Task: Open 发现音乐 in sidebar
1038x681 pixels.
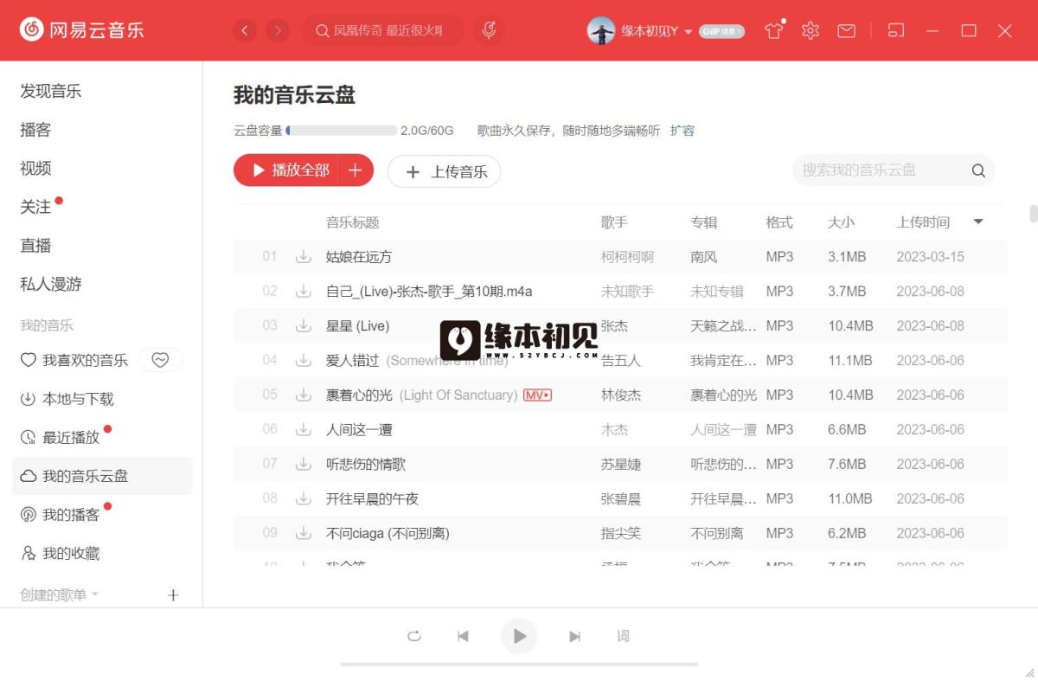Action: 51,91
